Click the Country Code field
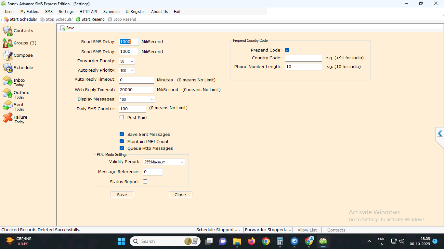444x249 pixels. click(x=304, y=58)
